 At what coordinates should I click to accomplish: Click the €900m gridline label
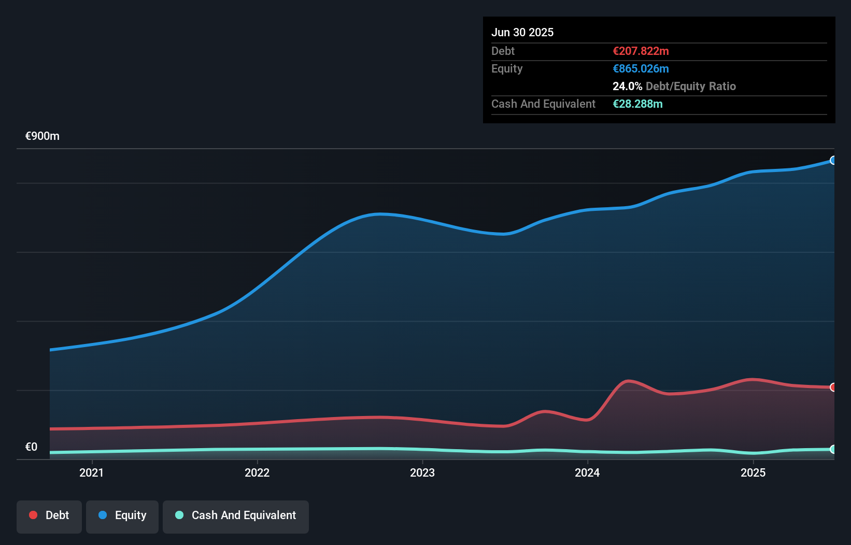point(42,136)
